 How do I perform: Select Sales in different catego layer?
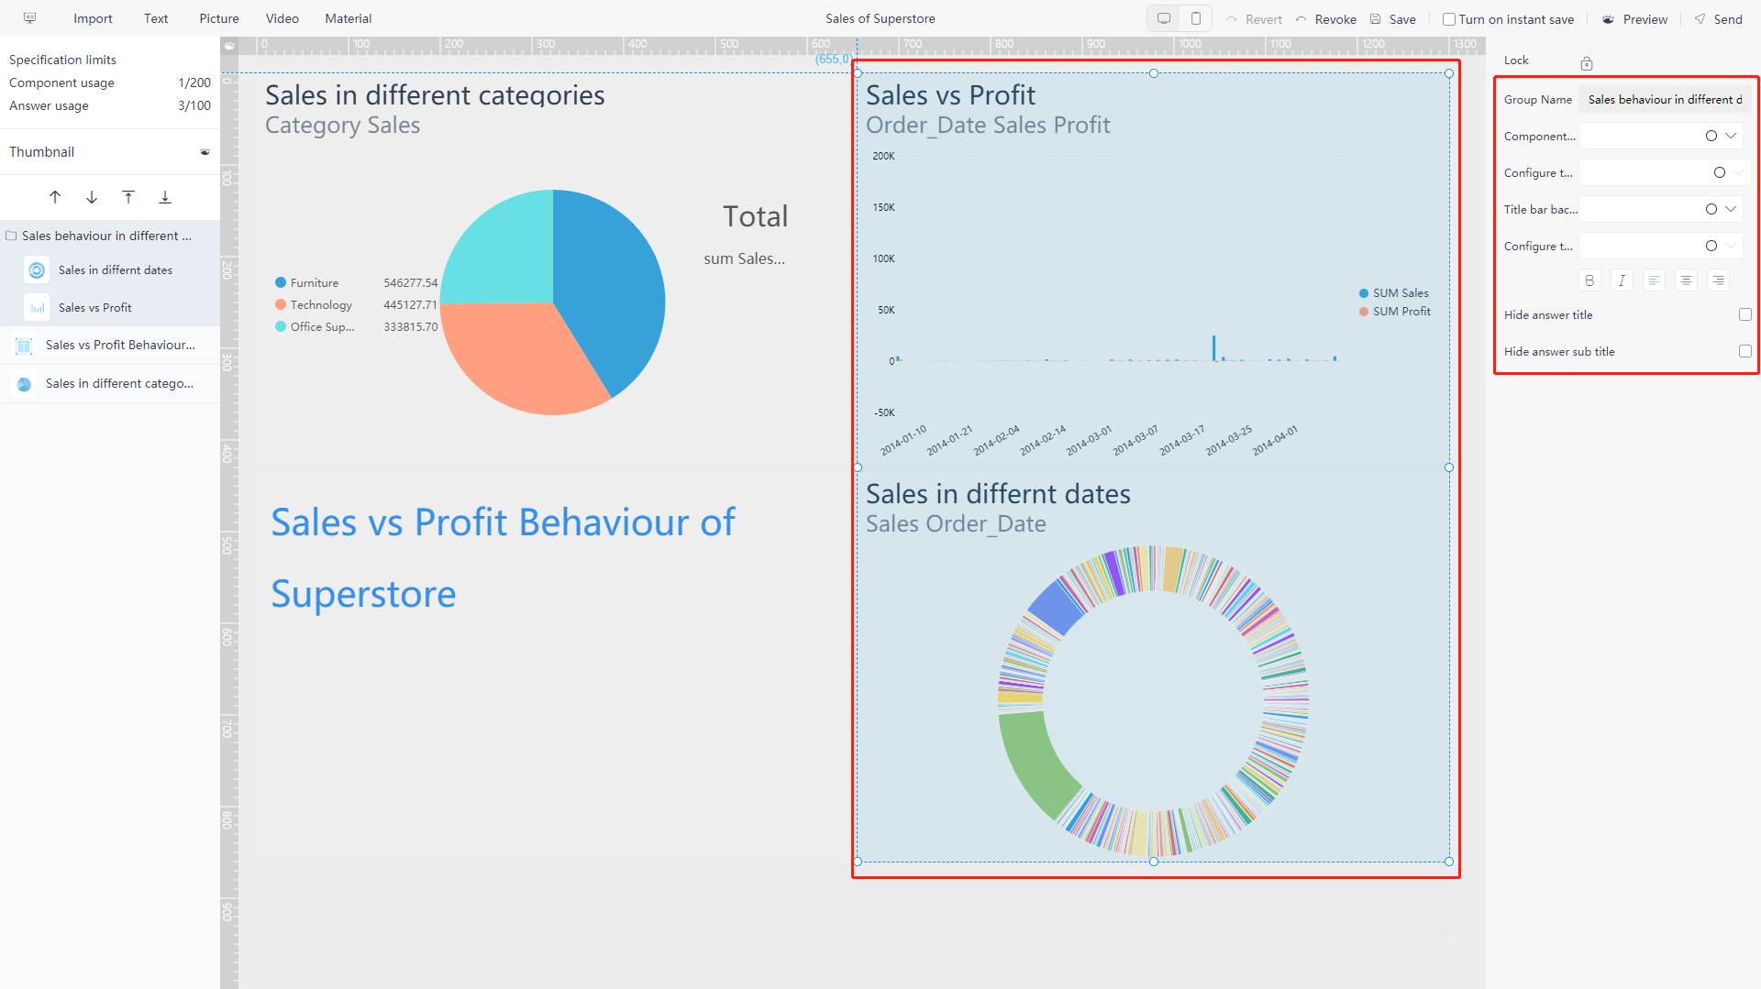(110, 384)
